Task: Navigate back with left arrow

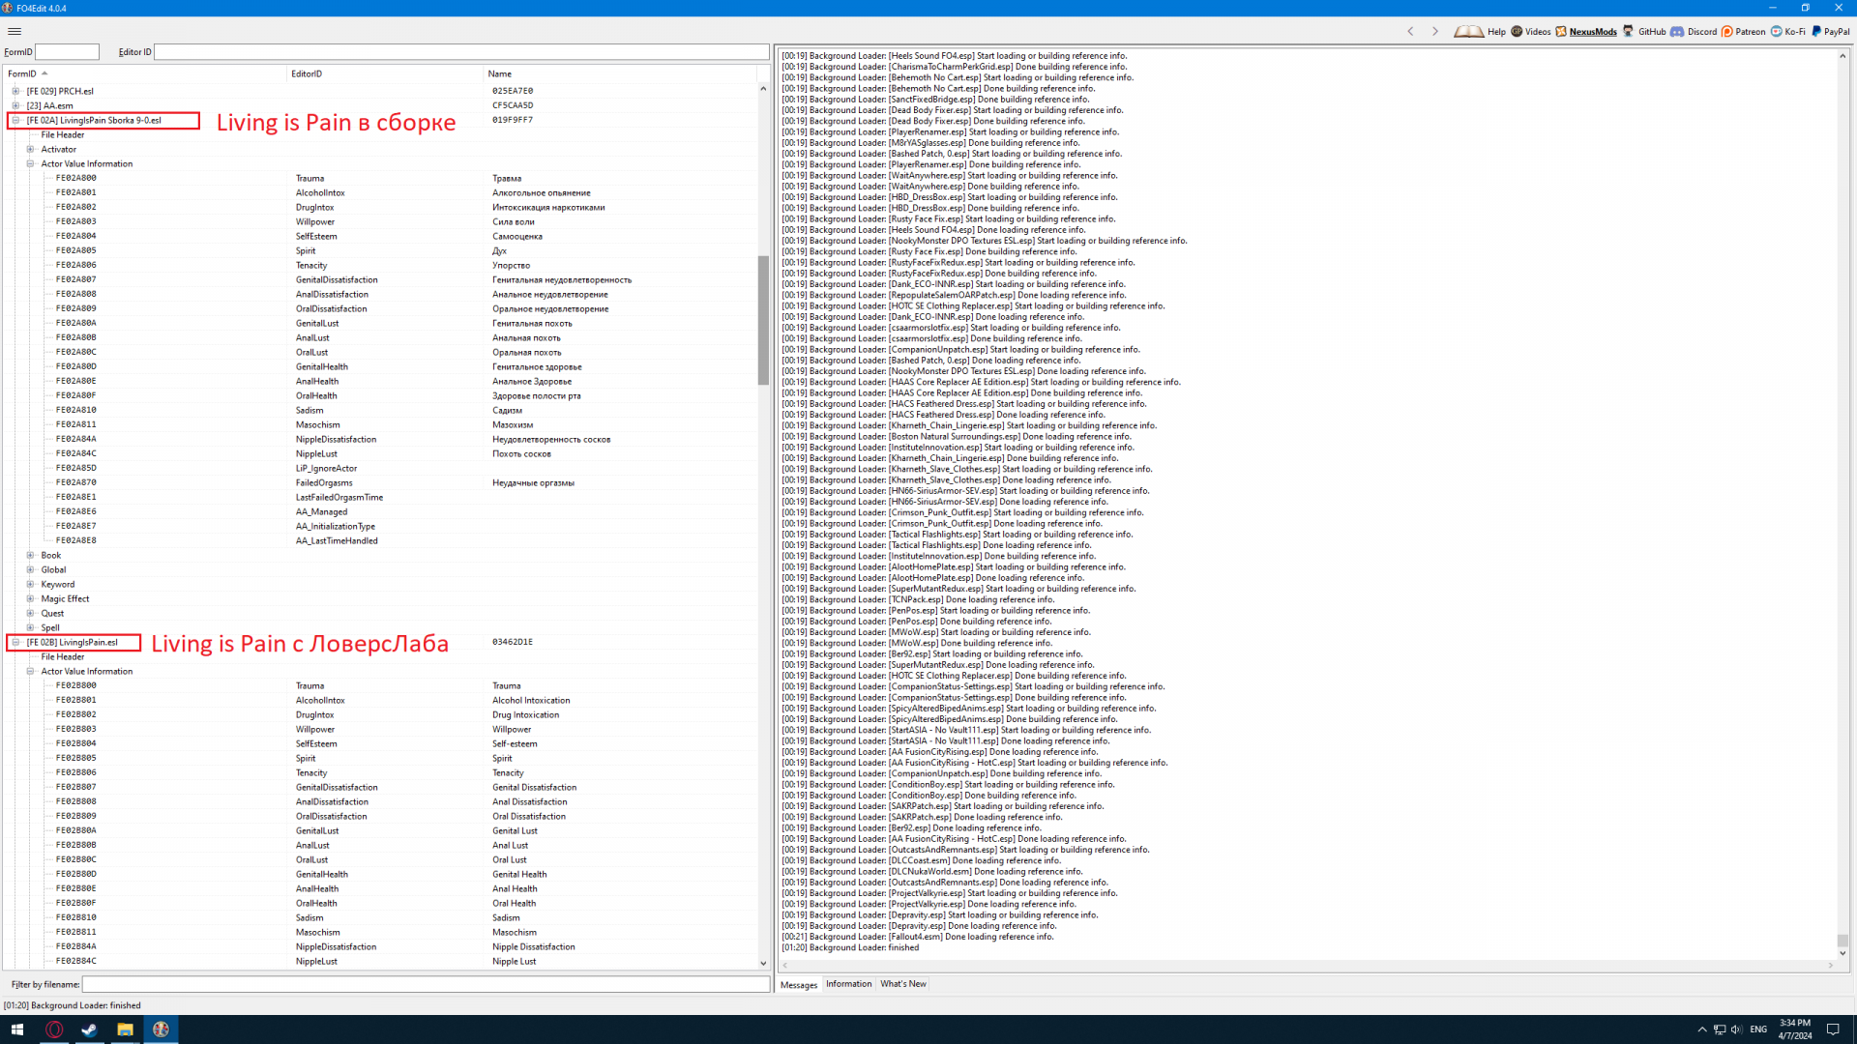Action: 1410,31
